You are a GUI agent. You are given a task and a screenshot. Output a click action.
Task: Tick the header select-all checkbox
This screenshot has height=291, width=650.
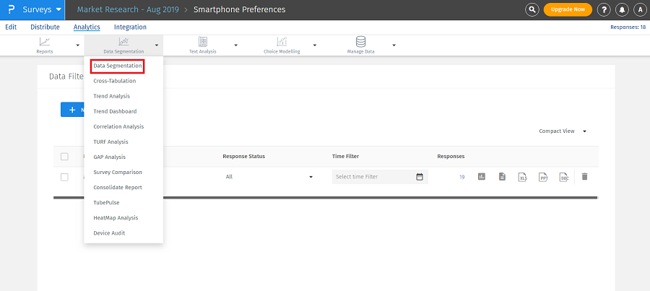[x=64, y=157]
